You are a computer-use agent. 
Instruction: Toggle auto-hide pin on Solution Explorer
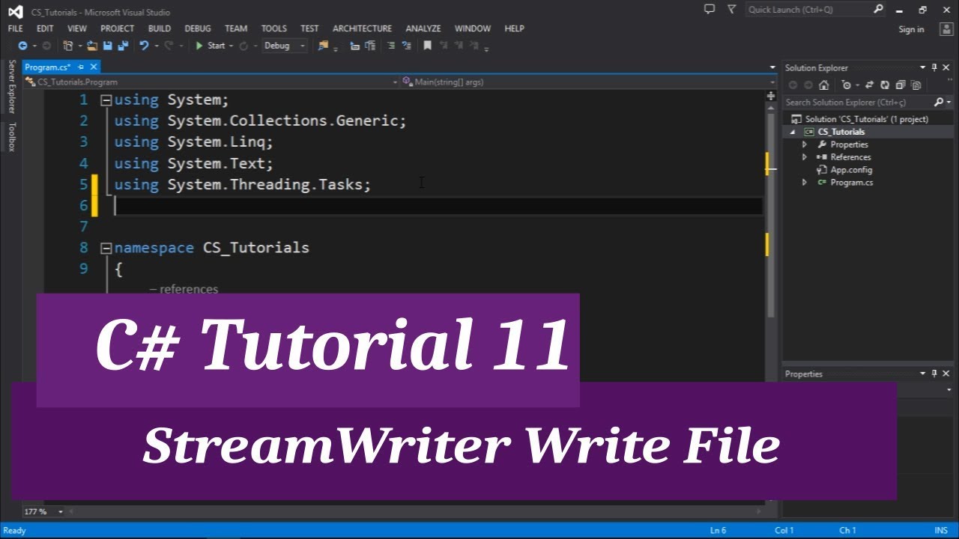click(934, 67)
